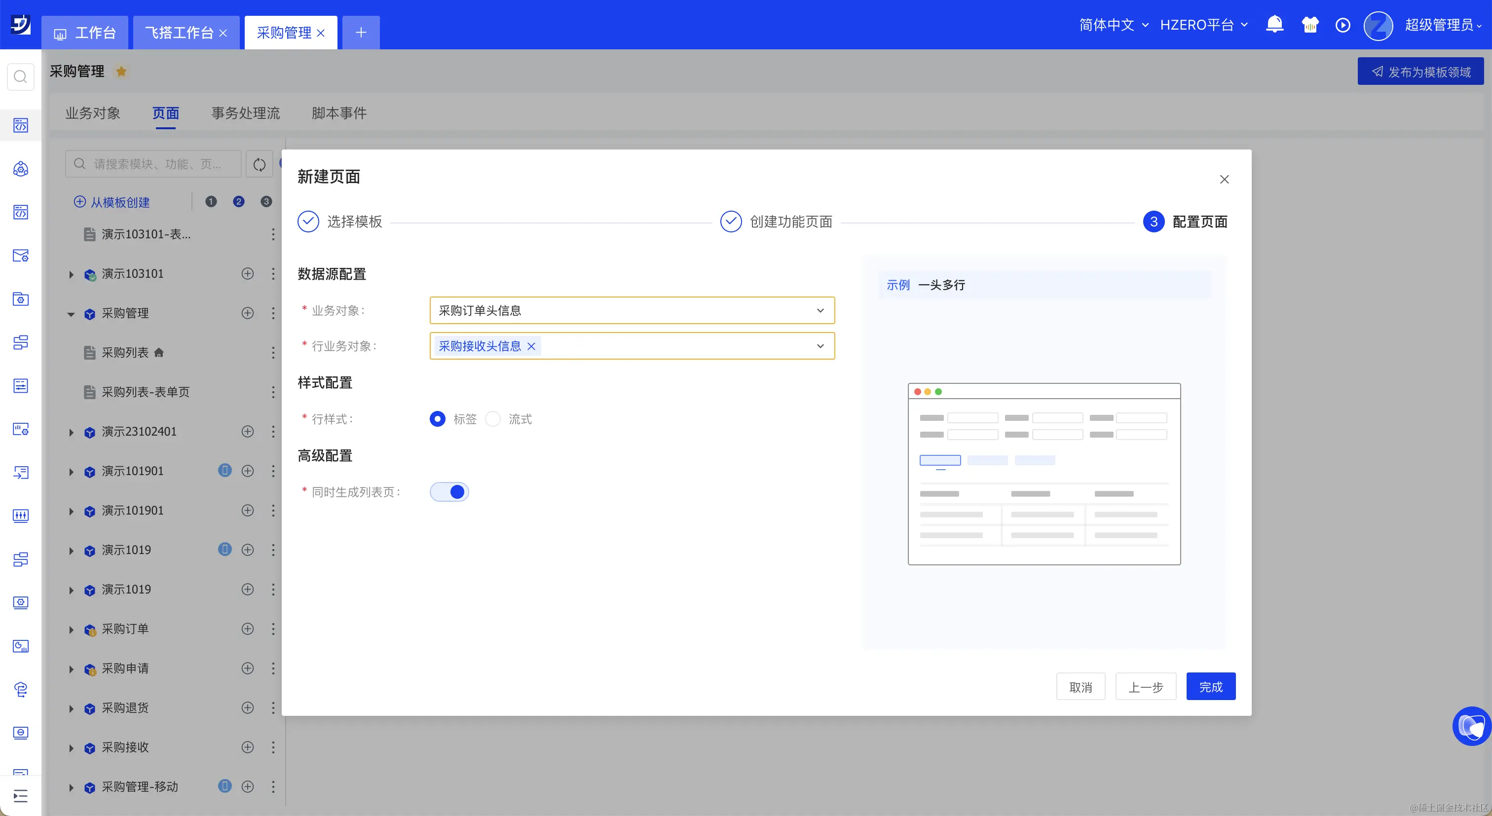The image size is (1492, 816).
Task: Click the play circle icon in header
Action: coord(1343,26)
